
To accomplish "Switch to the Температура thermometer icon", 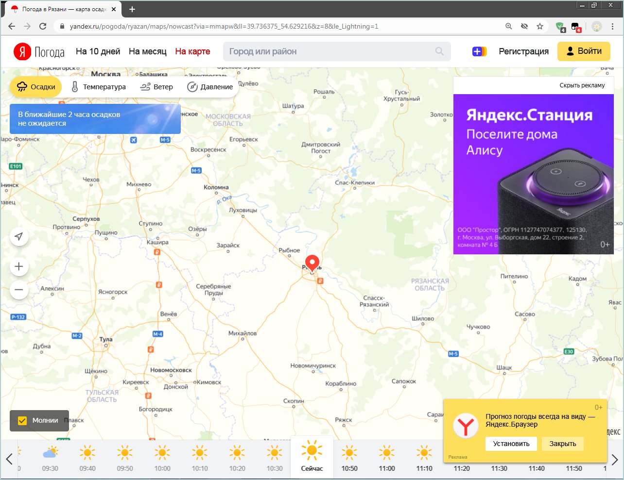I will tap(74, 86).
